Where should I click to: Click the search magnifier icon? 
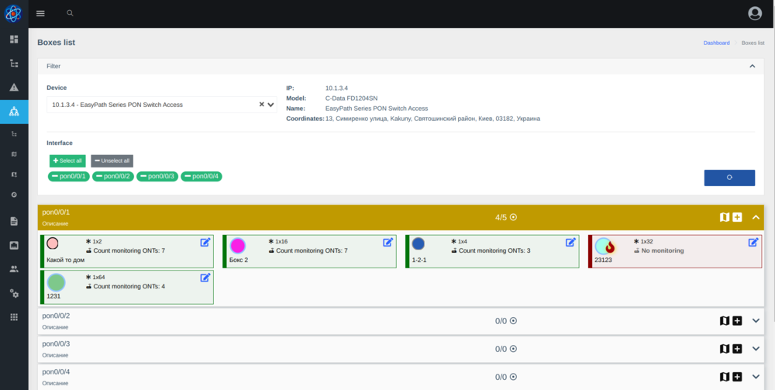click(71, 13)
